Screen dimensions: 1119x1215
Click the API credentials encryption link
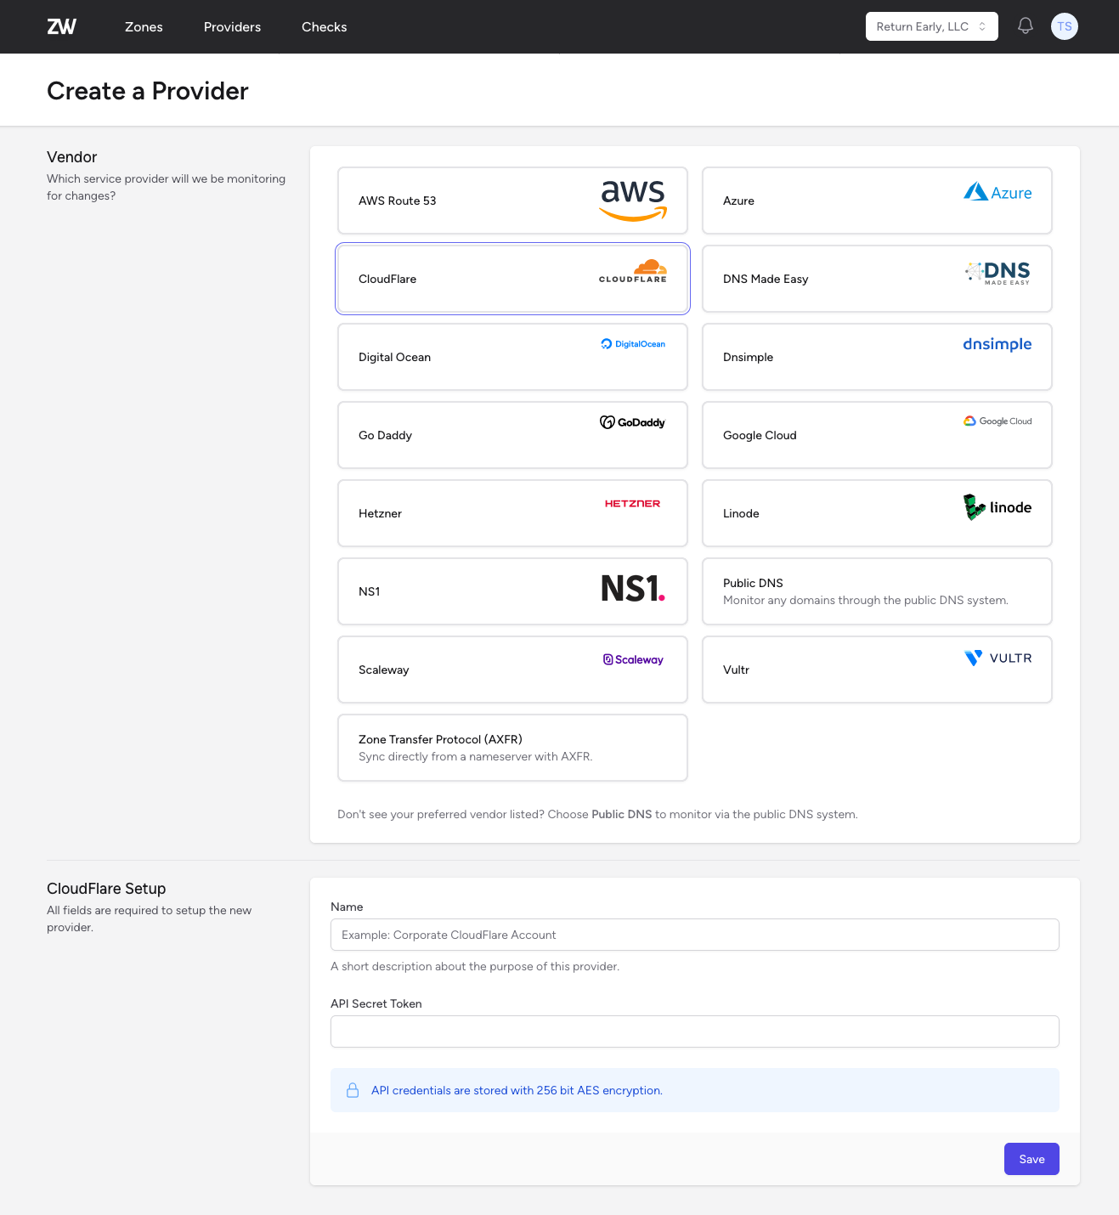(517, 1090)
